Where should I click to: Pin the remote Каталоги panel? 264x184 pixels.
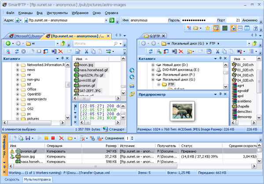click(62, 58)
